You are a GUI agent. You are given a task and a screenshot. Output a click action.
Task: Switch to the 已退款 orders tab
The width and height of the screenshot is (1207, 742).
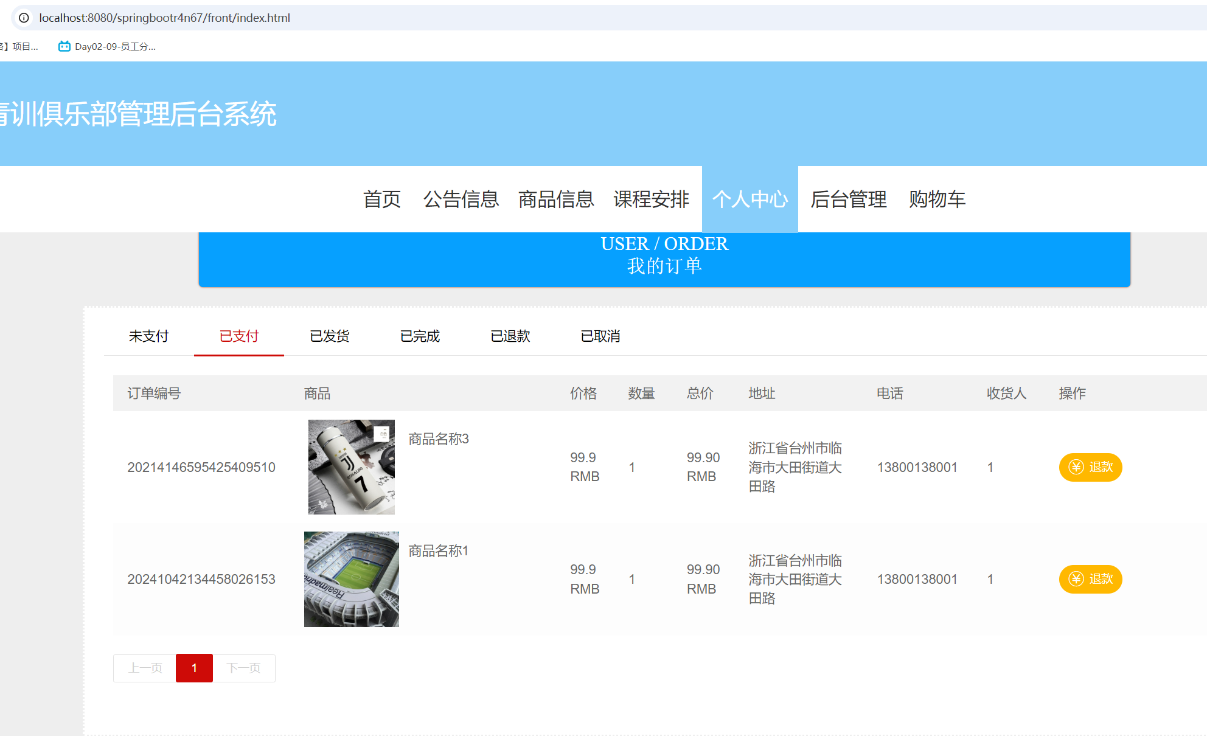point(510,336)
